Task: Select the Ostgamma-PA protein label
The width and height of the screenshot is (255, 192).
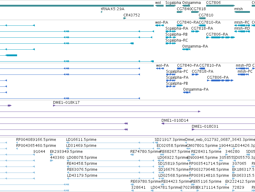Action: pyautogui.click(x=196, y=89)
